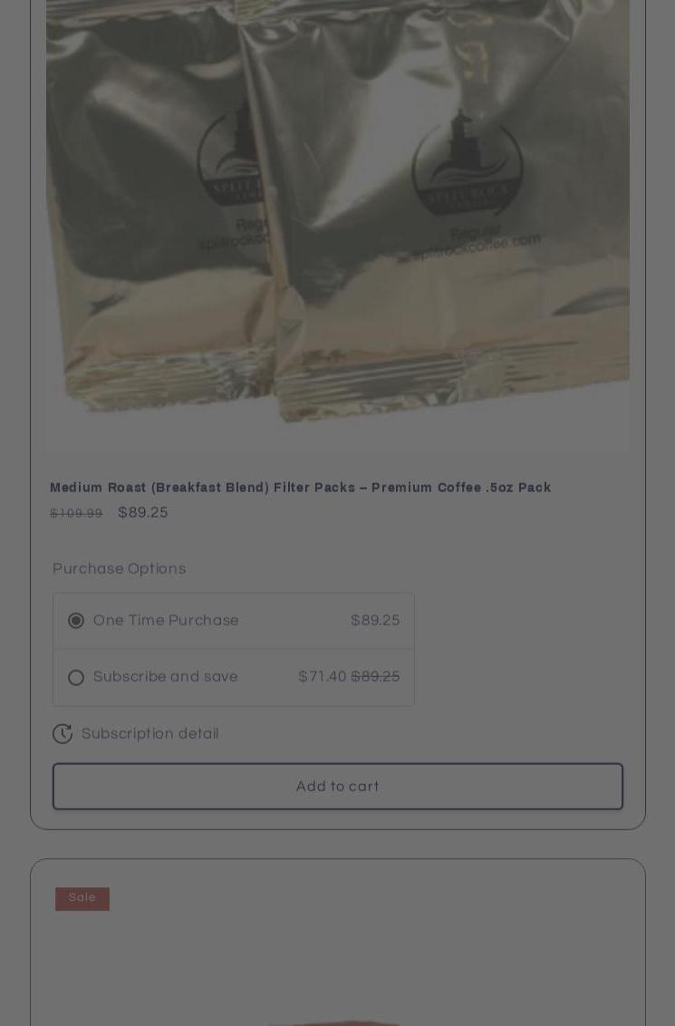Click the crossed-out $89.25 subscription price
The image size is (675, 1026).
coord(375,676)
